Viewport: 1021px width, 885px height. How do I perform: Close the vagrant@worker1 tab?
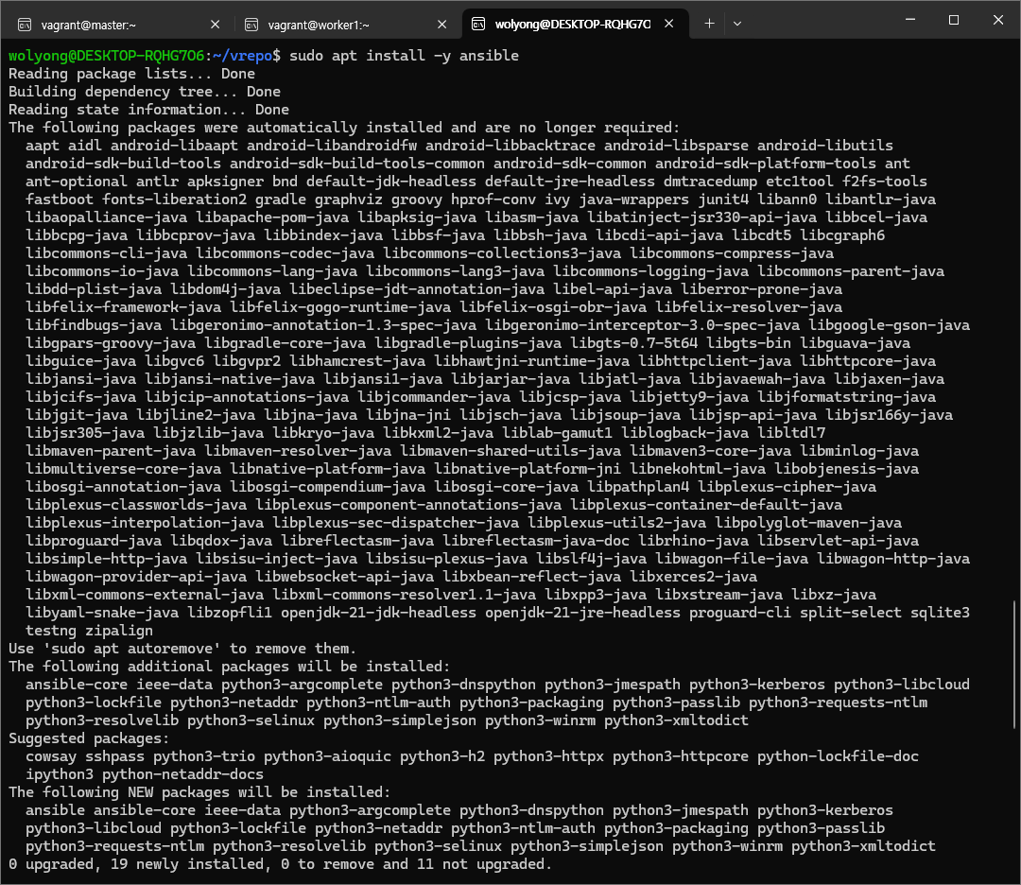442,24
